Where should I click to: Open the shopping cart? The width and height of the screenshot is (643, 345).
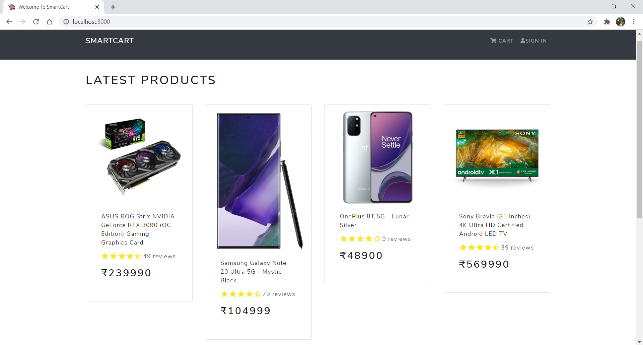click(502, 41)
